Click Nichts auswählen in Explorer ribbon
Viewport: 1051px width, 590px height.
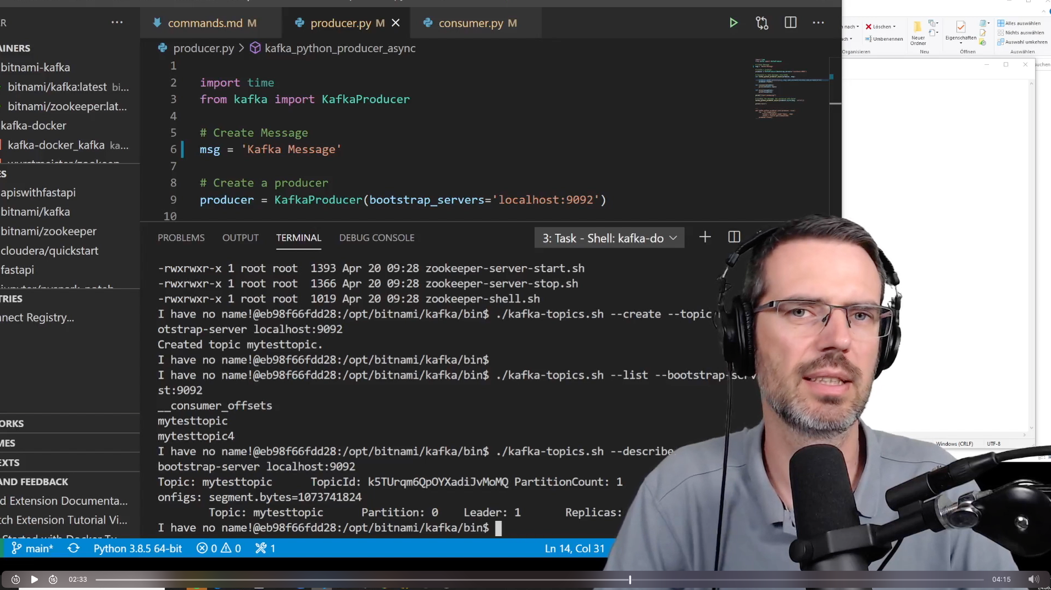tap(1021, 32)
